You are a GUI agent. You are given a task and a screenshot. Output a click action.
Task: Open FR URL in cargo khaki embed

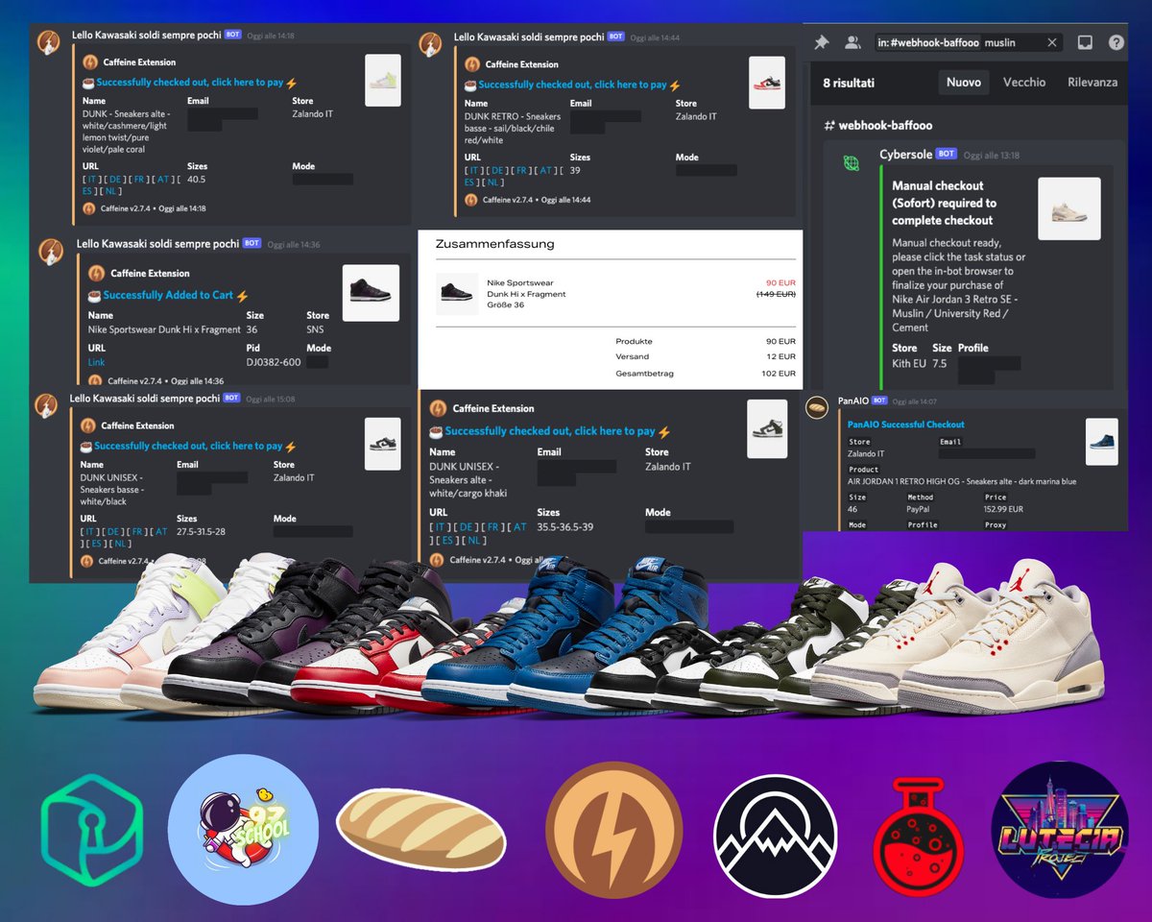[492, 527]
